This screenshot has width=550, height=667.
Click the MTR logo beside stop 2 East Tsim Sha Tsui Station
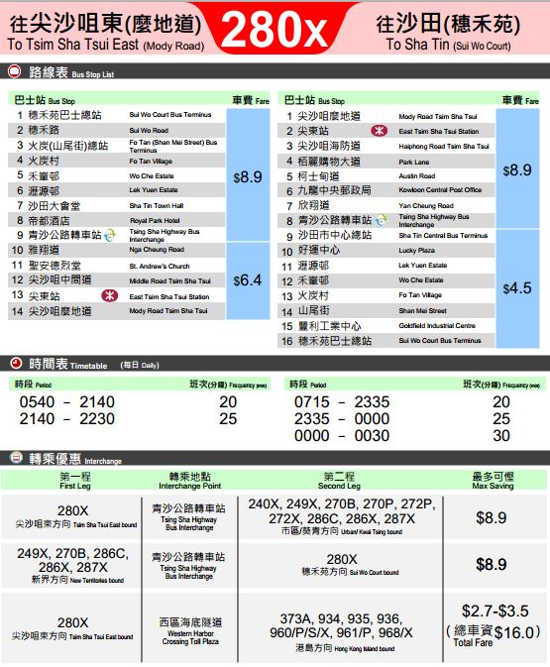click(379, 131)
